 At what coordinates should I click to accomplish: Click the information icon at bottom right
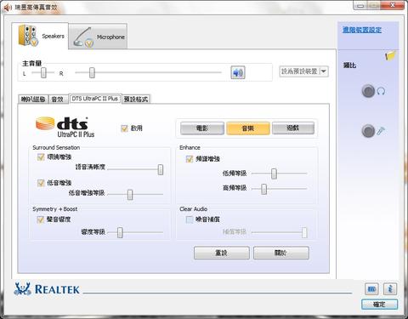(x=390, y=289)
